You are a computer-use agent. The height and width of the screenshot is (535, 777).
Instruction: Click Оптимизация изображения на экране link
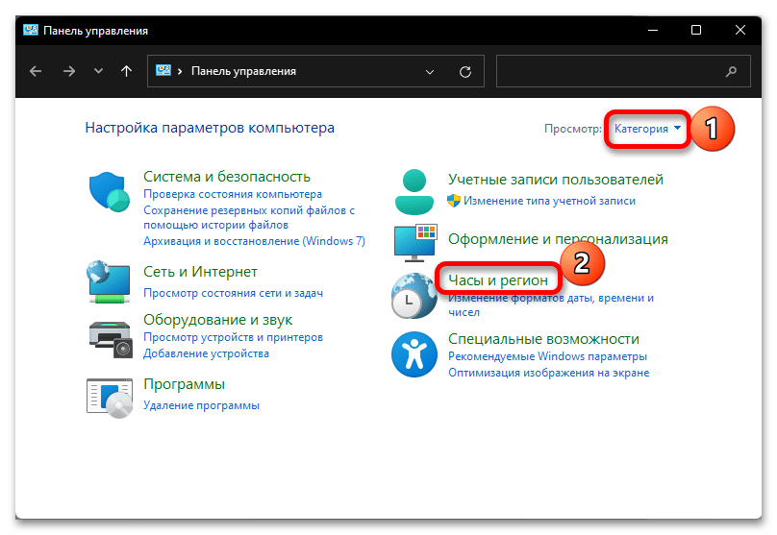tap(548, 373)
